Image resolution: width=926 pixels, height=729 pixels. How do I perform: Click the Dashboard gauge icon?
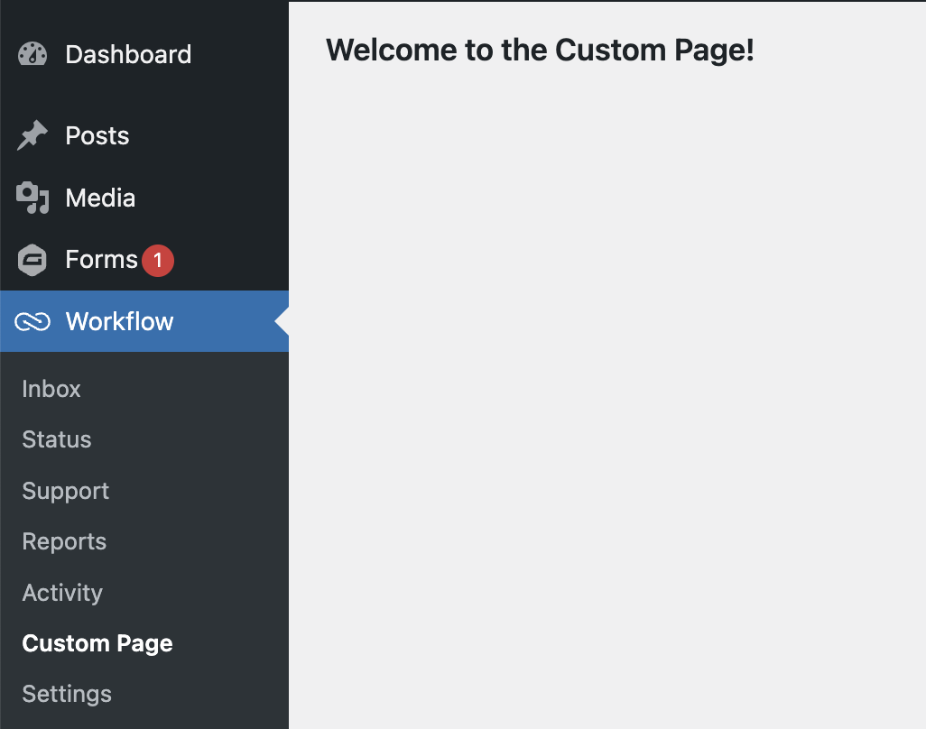tap(32, 54)
